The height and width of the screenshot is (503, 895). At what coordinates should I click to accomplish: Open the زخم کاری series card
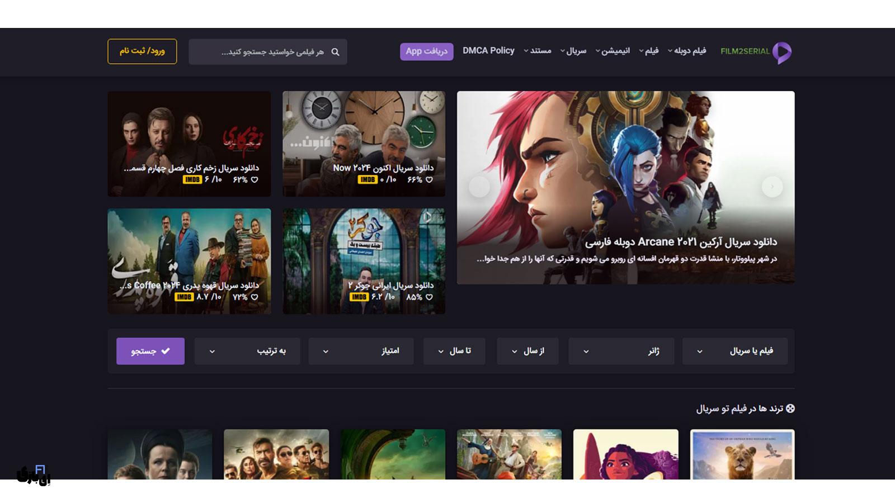(189, 144)
